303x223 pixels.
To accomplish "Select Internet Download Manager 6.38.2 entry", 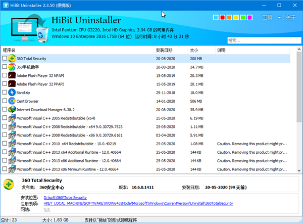I will tap(45, 110).
